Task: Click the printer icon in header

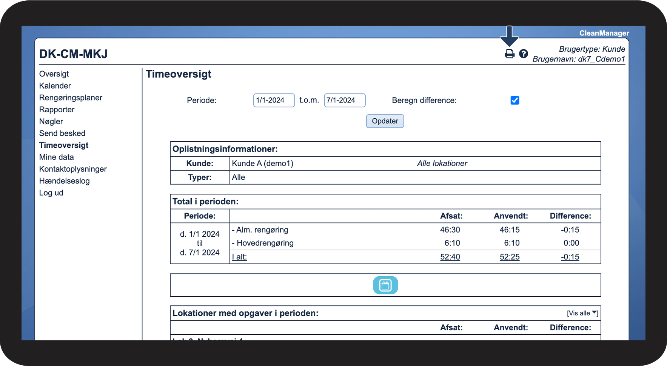Action: click(509, 54)
